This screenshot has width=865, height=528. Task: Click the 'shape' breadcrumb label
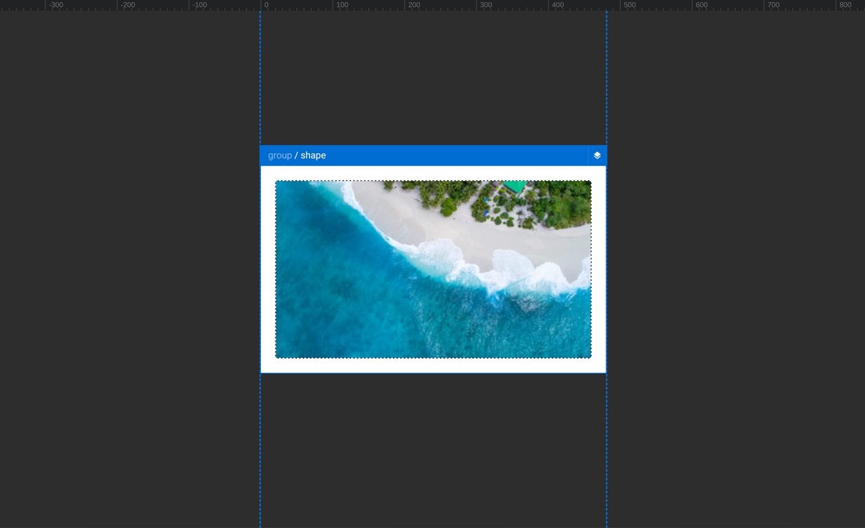pos(313,155)
